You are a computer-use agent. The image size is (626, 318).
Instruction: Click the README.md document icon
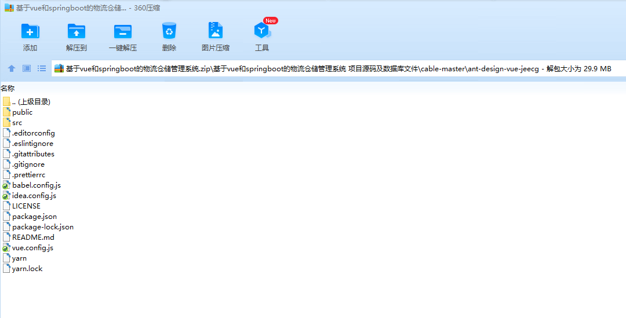tap(6, 237)
